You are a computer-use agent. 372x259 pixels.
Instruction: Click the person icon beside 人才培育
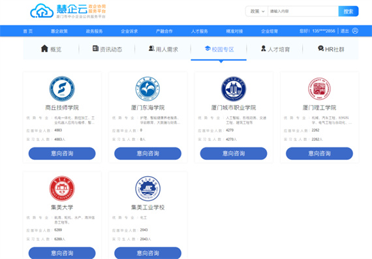[264, 48]
